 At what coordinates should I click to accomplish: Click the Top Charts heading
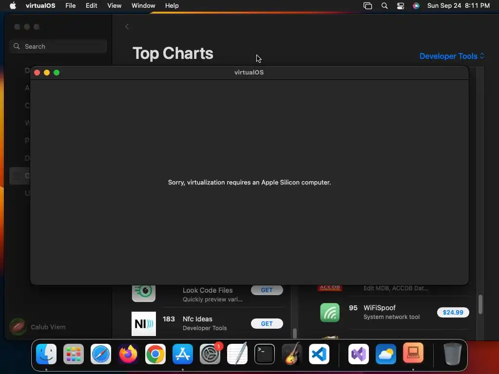pyautogui.click(x=173, y=53)
